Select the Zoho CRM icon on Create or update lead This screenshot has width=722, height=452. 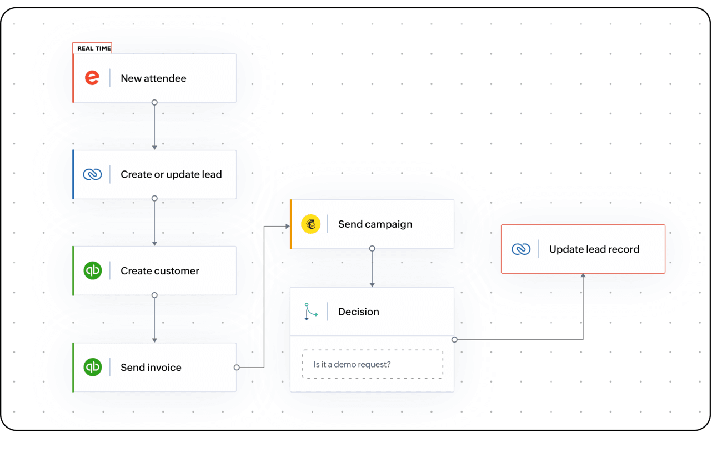point(92,174)
